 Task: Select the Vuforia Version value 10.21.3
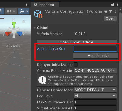pos(79,34)
